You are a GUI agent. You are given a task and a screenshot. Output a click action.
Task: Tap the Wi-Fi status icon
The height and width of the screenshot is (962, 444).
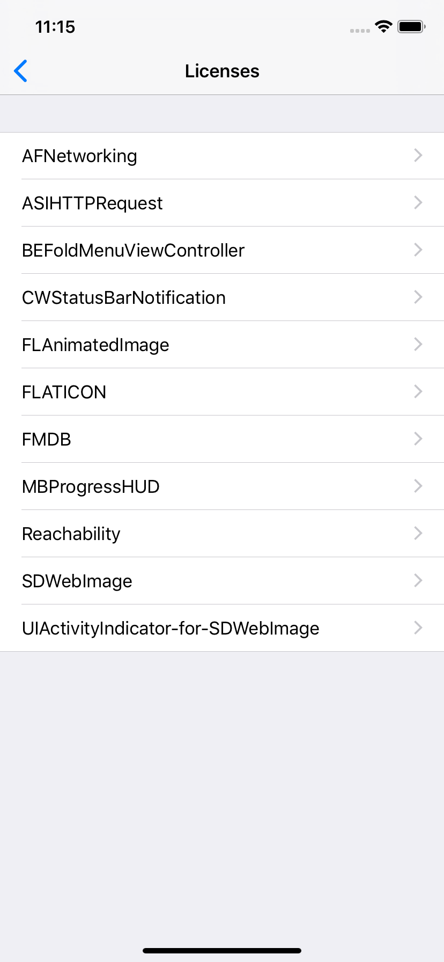[x=383, y=26]
